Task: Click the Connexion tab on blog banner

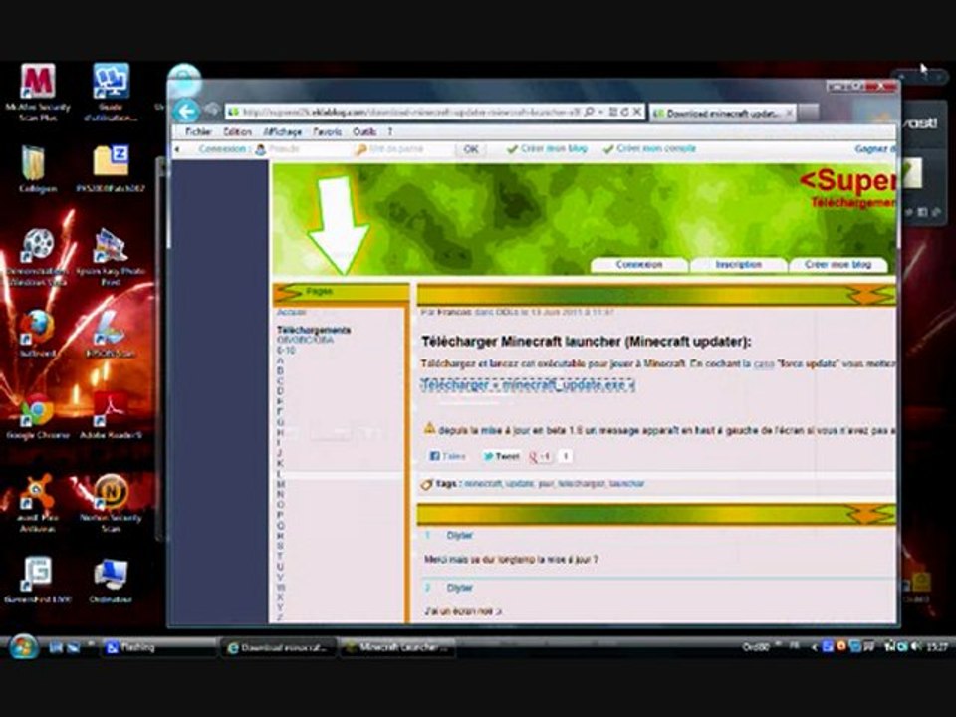Action: 639,265
